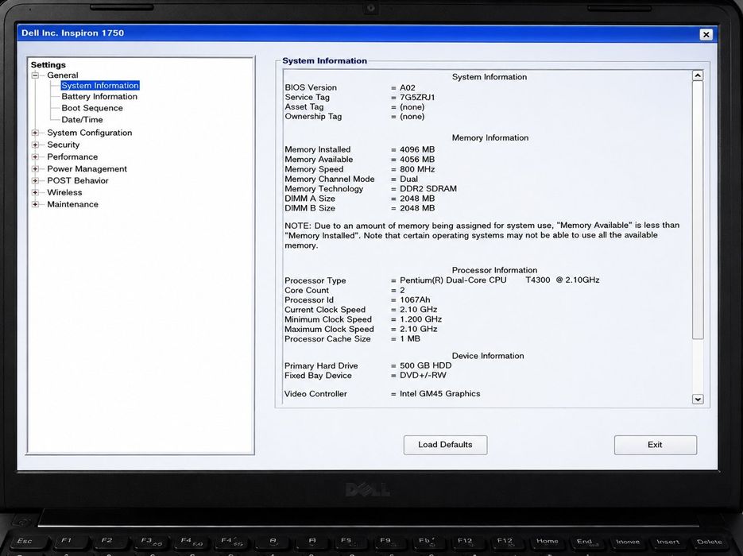Click the Processor Information heading
This screenshot has height=556, width=743.
(494, 270)
